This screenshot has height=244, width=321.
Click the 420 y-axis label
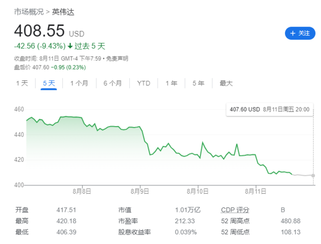(19, 160)
